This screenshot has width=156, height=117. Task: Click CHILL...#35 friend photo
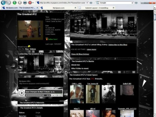click(x=77, y=94)
